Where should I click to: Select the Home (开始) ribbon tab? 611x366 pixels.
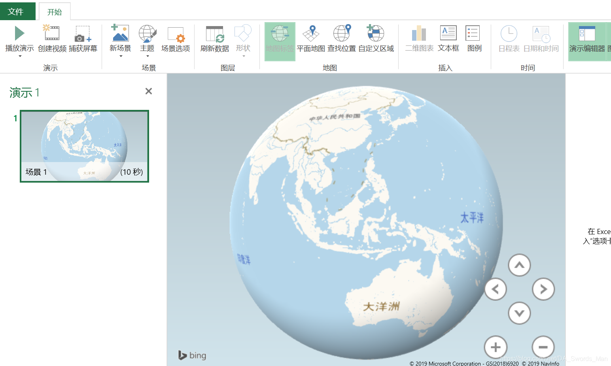pyautogui.click(x=55, y=12)
